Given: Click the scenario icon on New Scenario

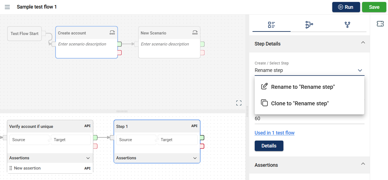Looking at the screenshot, I should 195,33.
